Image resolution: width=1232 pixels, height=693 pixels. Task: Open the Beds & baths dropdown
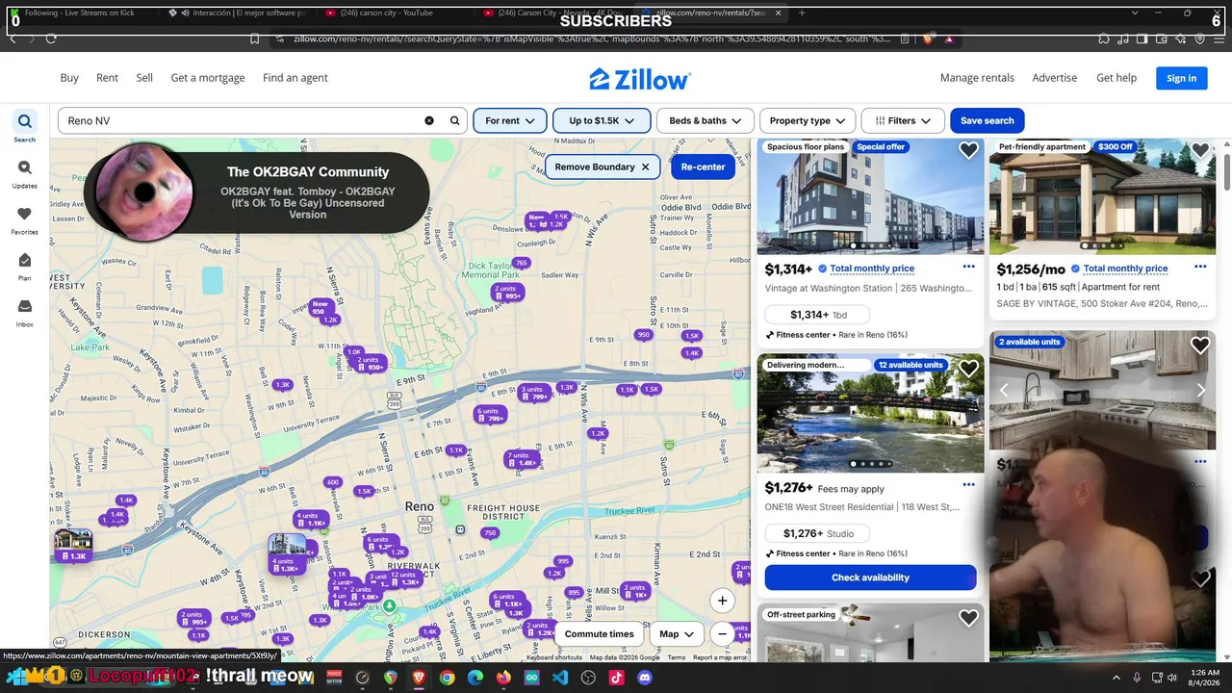tap(705, 120)
